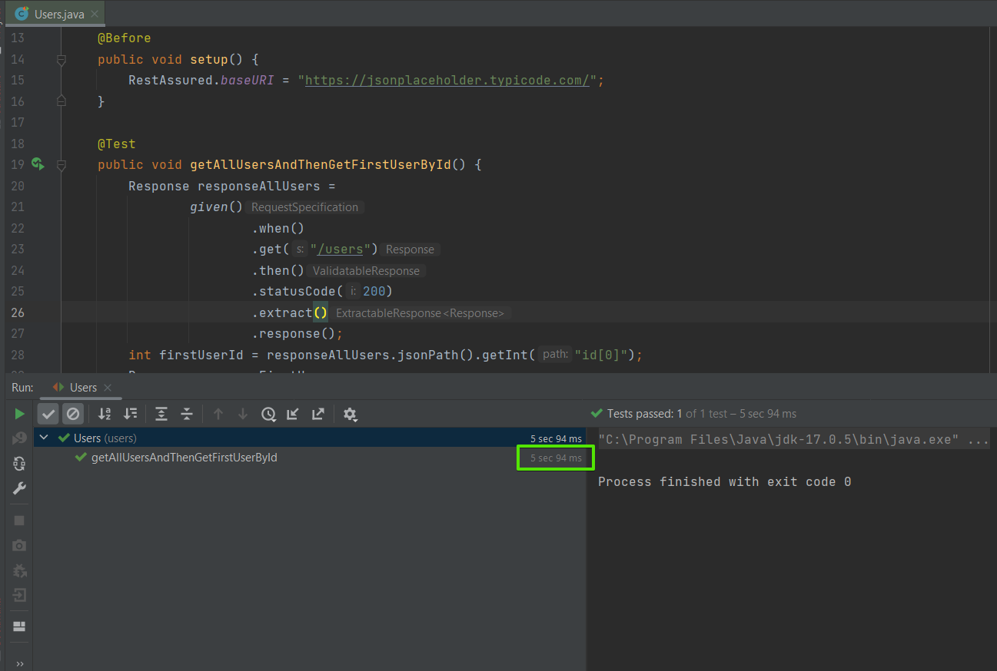Click Expand All test results icon
The width and height of the screenshot is (997, 671).
click(x=161, y=414)
